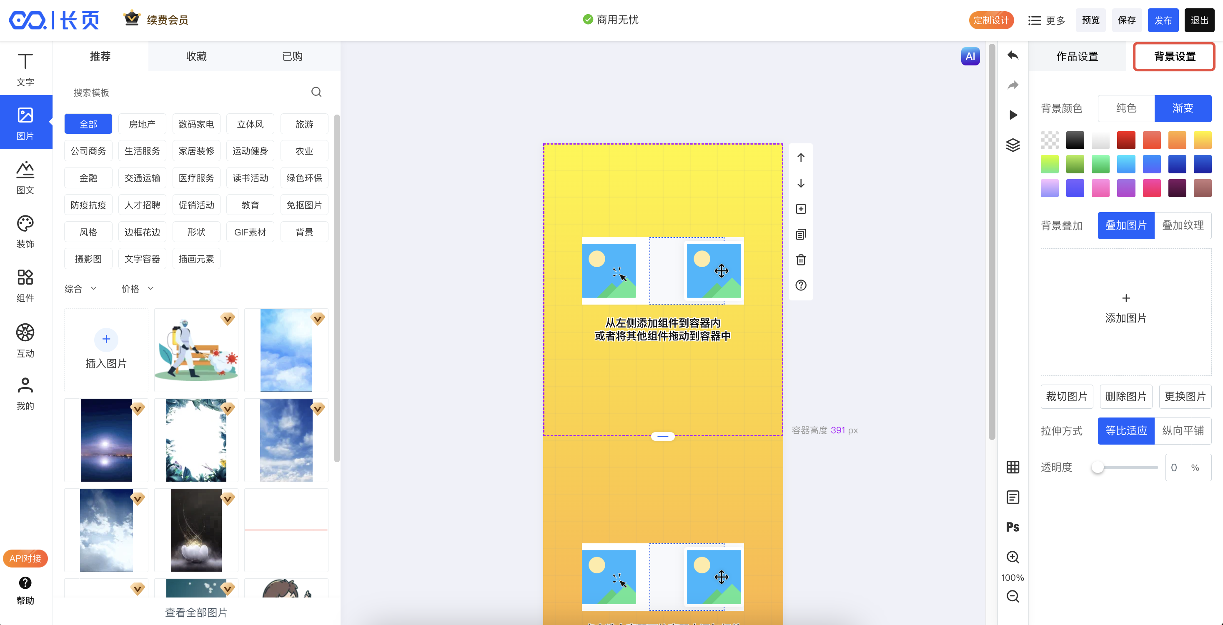Toggle the grid display icon
1223x625 pixels.
[1012, 467]
